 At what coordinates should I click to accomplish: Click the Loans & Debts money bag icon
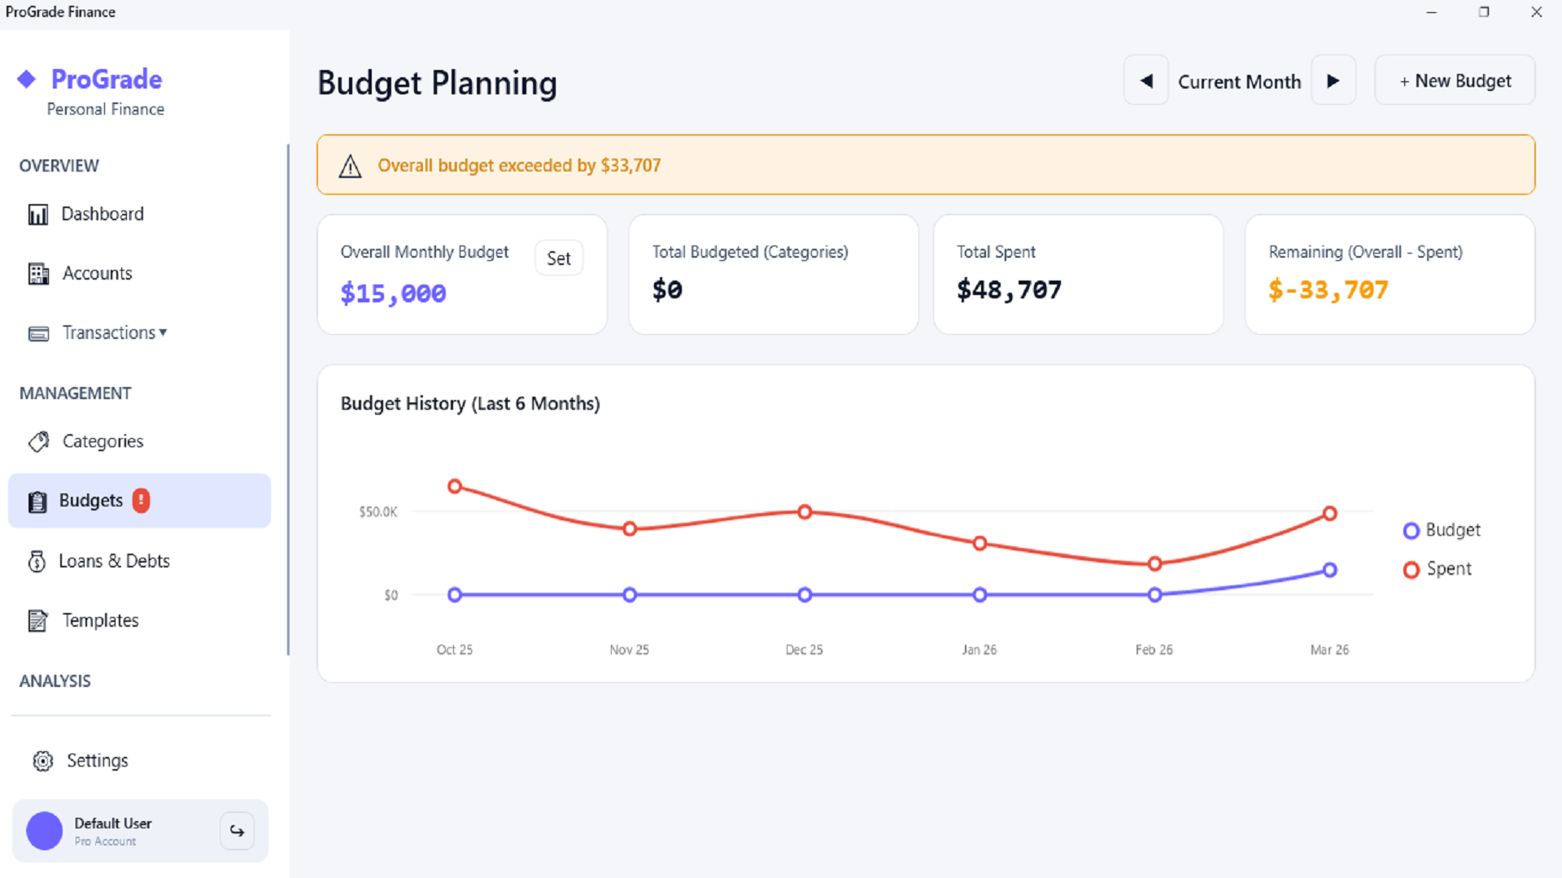coord(37,562)
